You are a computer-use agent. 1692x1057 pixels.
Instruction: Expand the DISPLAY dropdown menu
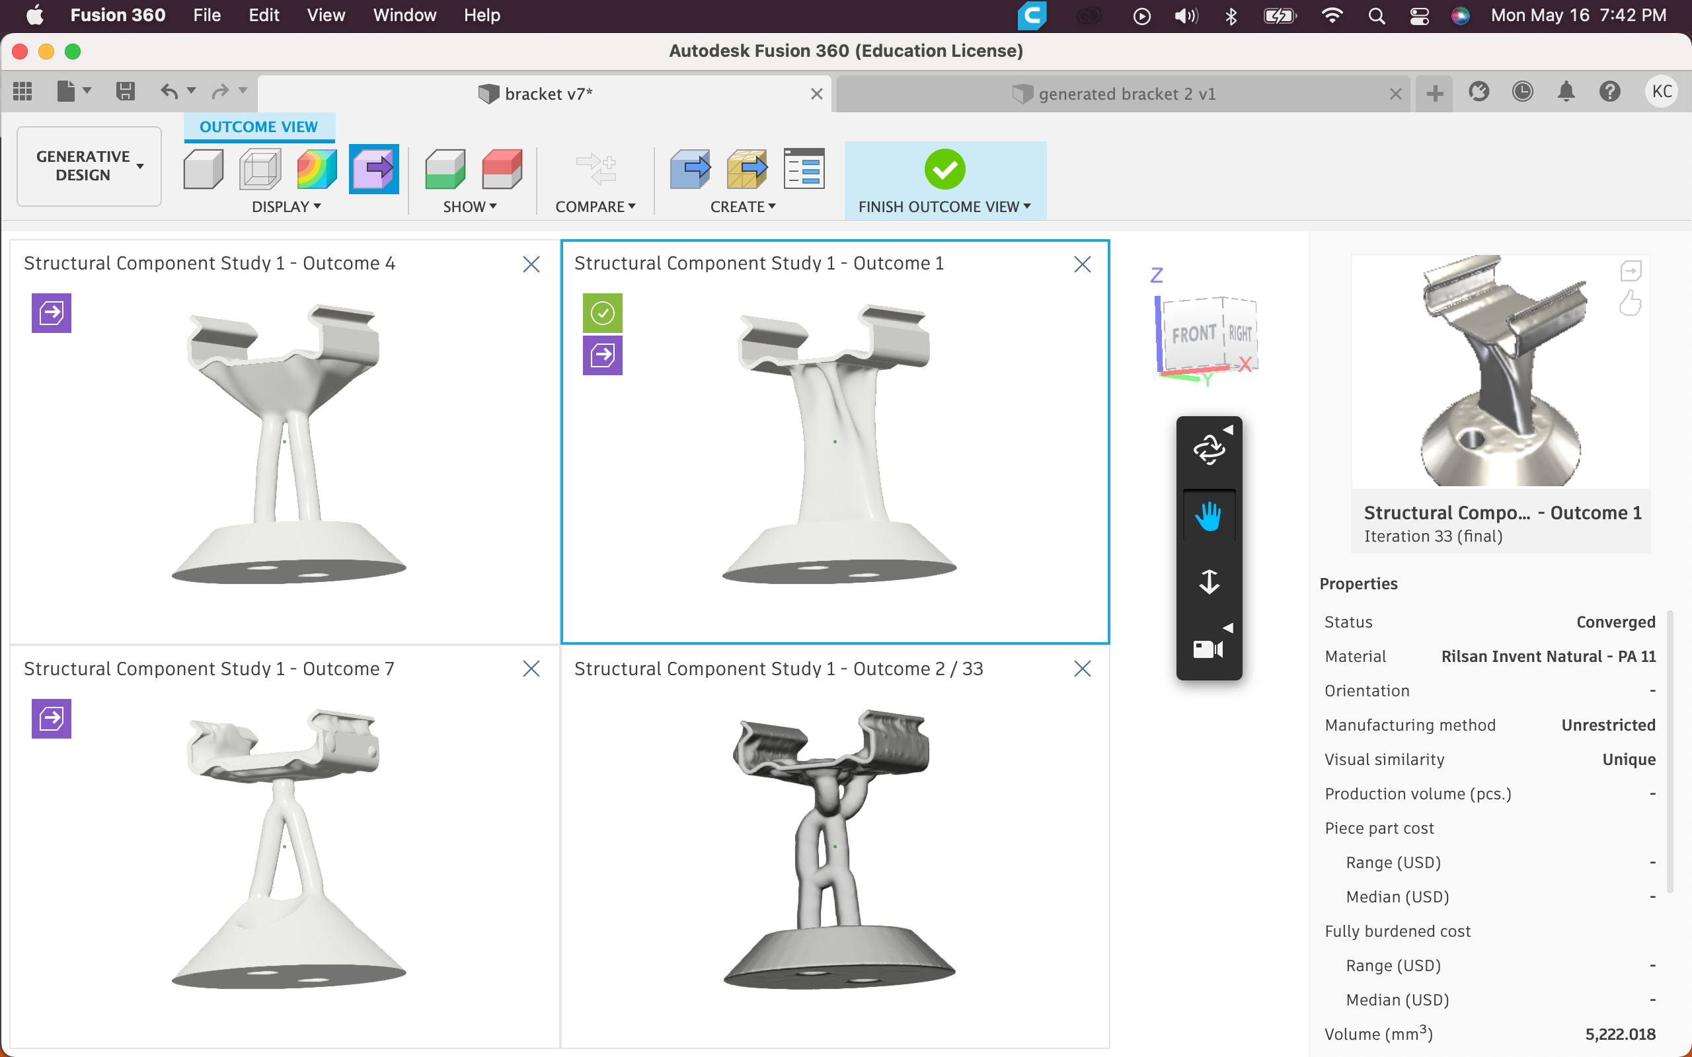click(285, 206)
